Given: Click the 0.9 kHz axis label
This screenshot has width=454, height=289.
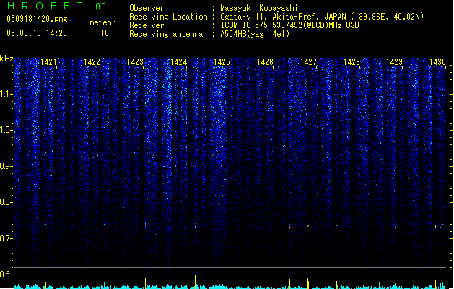Looking at the screenshot, I should 6,166.
